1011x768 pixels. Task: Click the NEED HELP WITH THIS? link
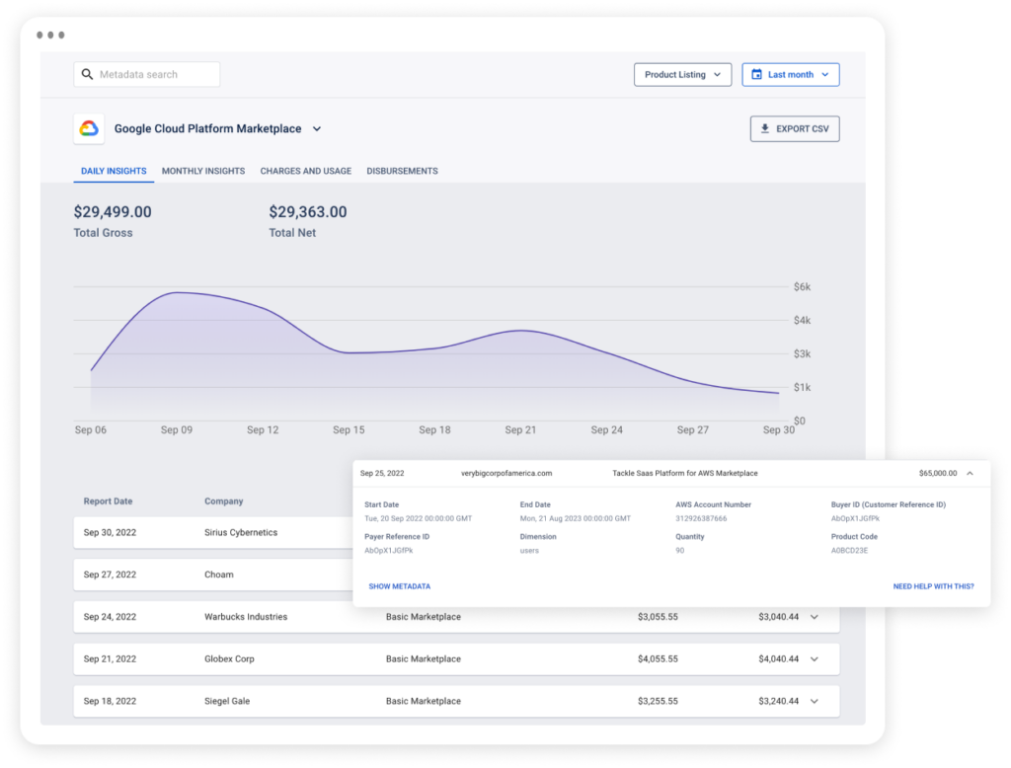click(x=933, y=586)
